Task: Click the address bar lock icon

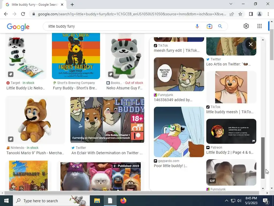Action: 34,14
